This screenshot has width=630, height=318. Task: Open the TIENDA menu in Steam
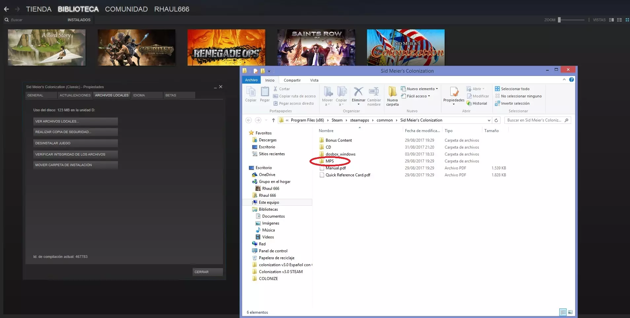[x=39, y=9]
